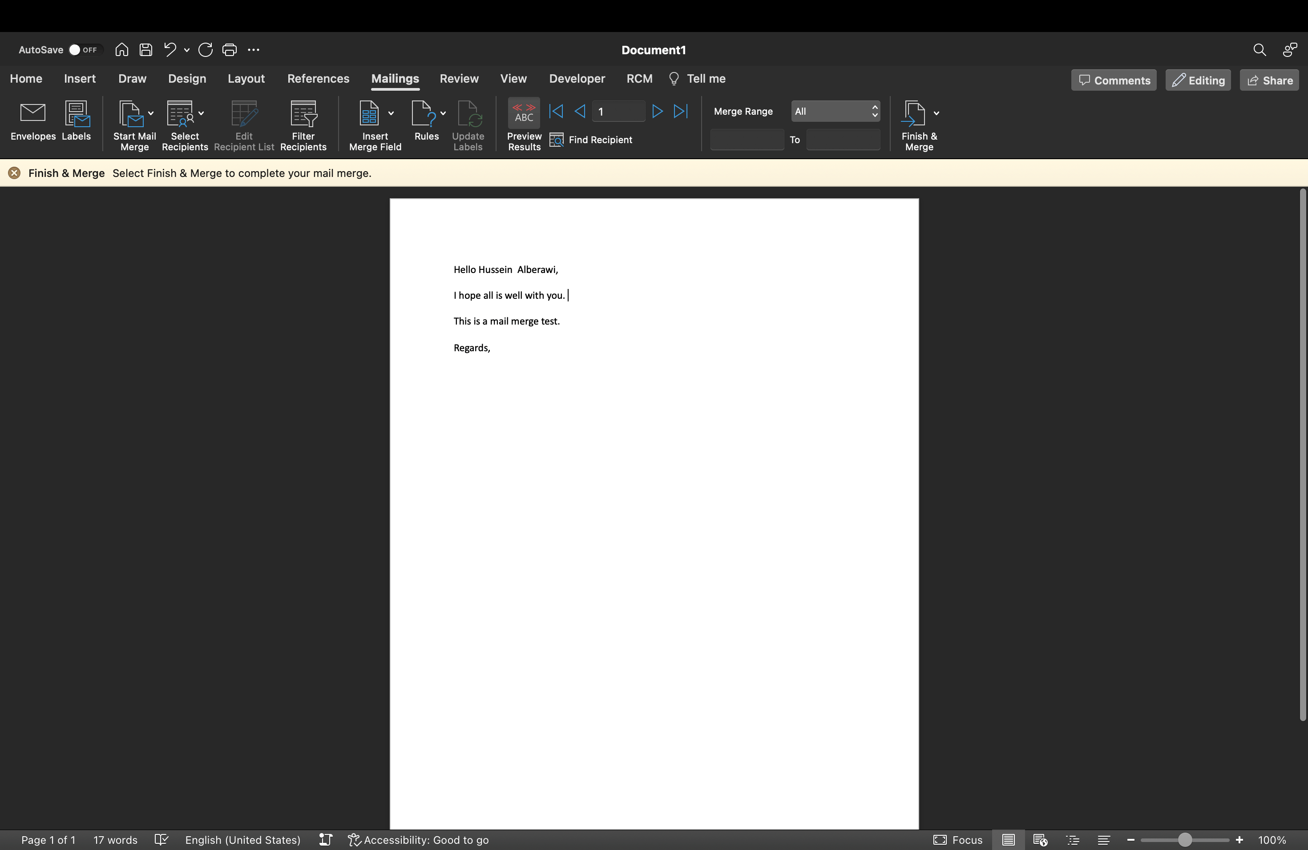Expand the Finish & Merge dropdown arrow
This screenshot has width=1308, height=850.
(937, 113)
